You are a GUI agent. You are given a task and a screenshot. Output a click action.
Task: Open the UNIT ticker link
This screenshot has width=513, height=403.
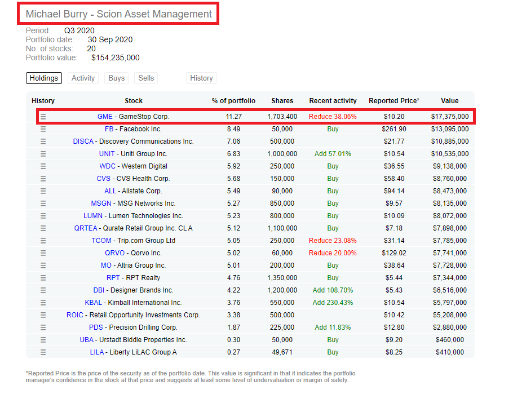pyautogui.click(x=107, y=154)
